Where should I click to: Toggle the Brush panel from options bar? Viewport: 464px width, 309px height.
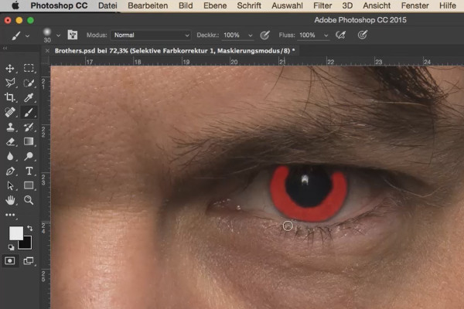72,35
